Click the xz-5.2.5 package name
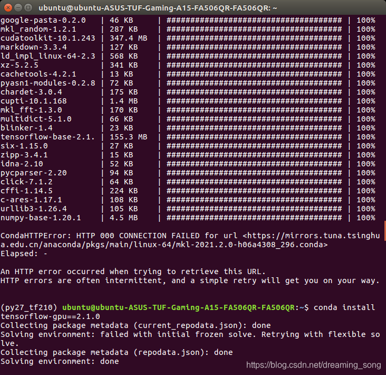The height and width of the screenshot is (375, 386). click(x=20, y=65)
